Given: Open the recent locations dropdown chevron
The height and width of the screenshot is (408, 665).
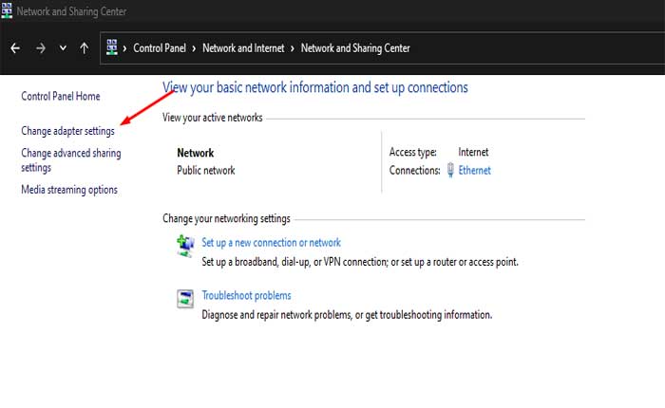Looking at the screenshot, I should [x=63, y=47].
